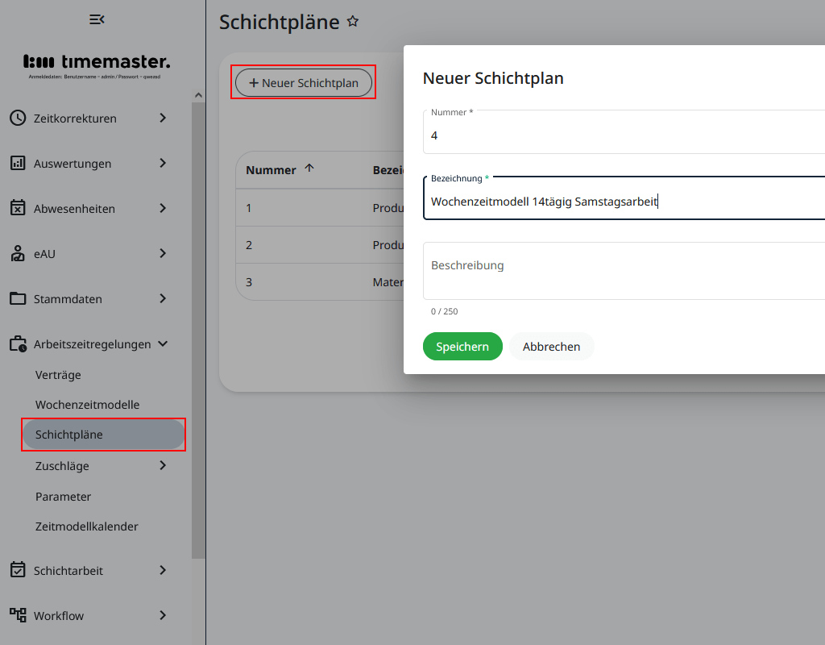Cancel the dialog using Abbrechen
825x645 pixels.
(x=551, y=346)
